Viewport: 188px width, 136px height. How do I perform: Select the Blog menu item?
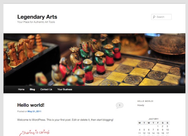(32, 89)
